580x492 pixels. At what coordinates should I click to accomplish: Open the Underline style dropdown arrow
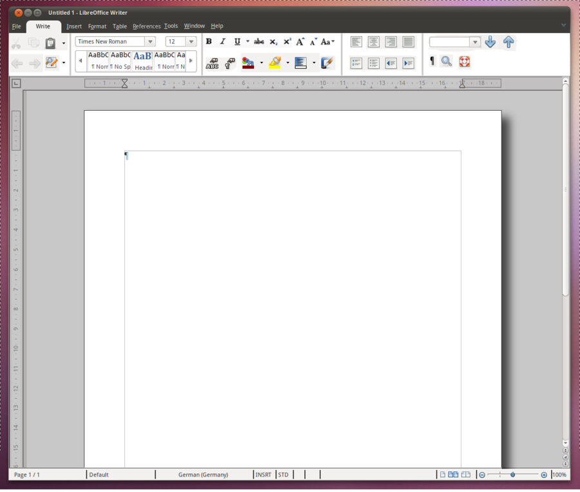point(247,41)
